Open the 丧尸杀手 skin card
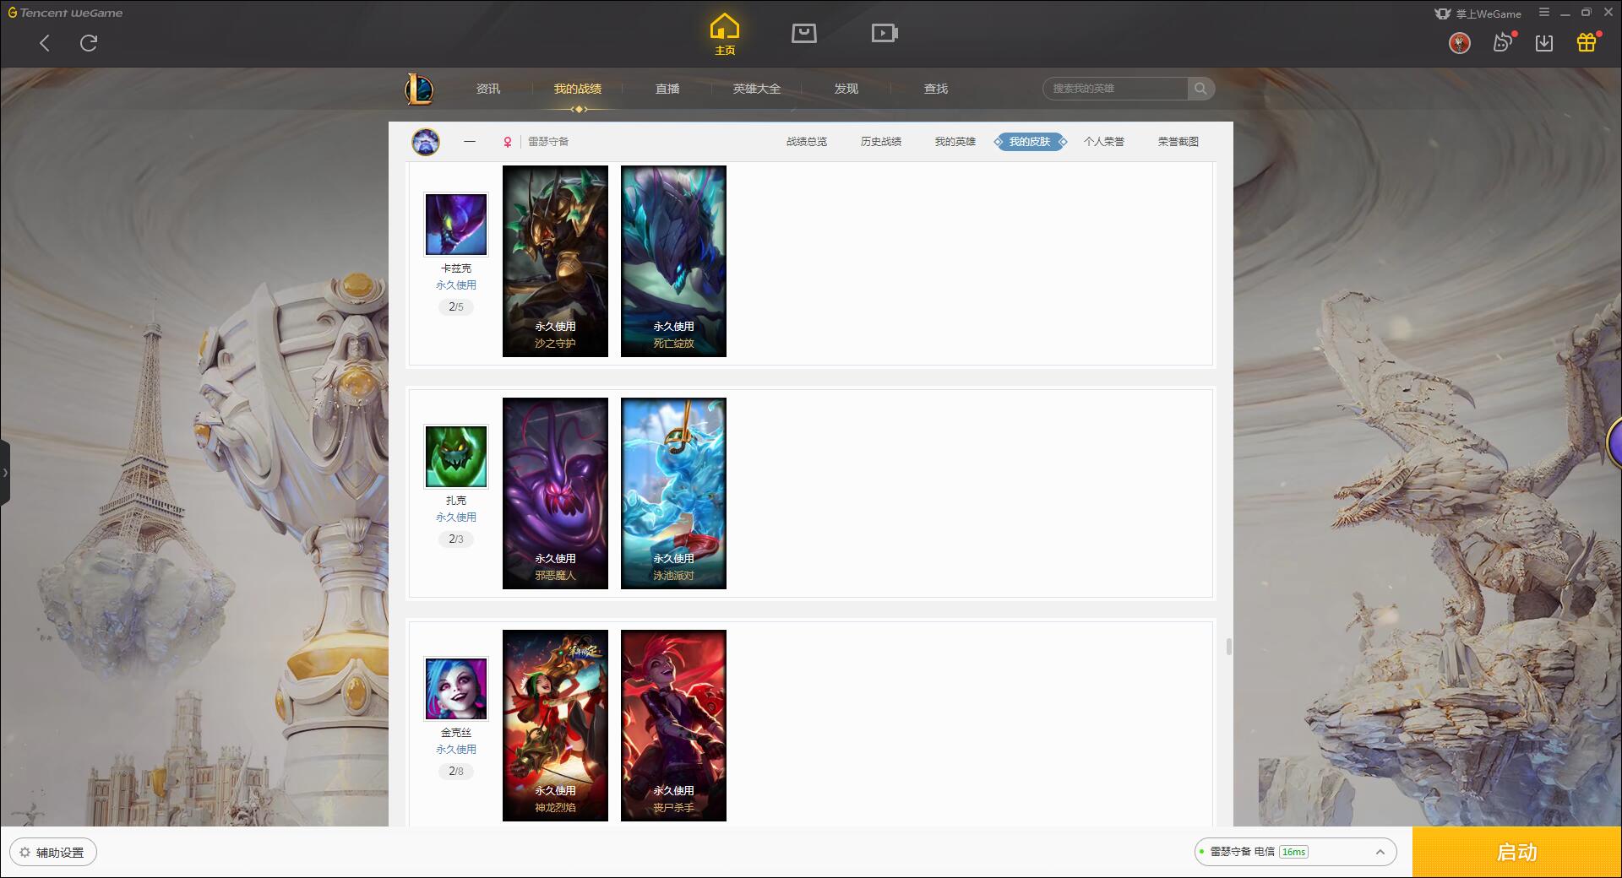This screenshot has height=878, width=1622. click(x=673, y=725)
